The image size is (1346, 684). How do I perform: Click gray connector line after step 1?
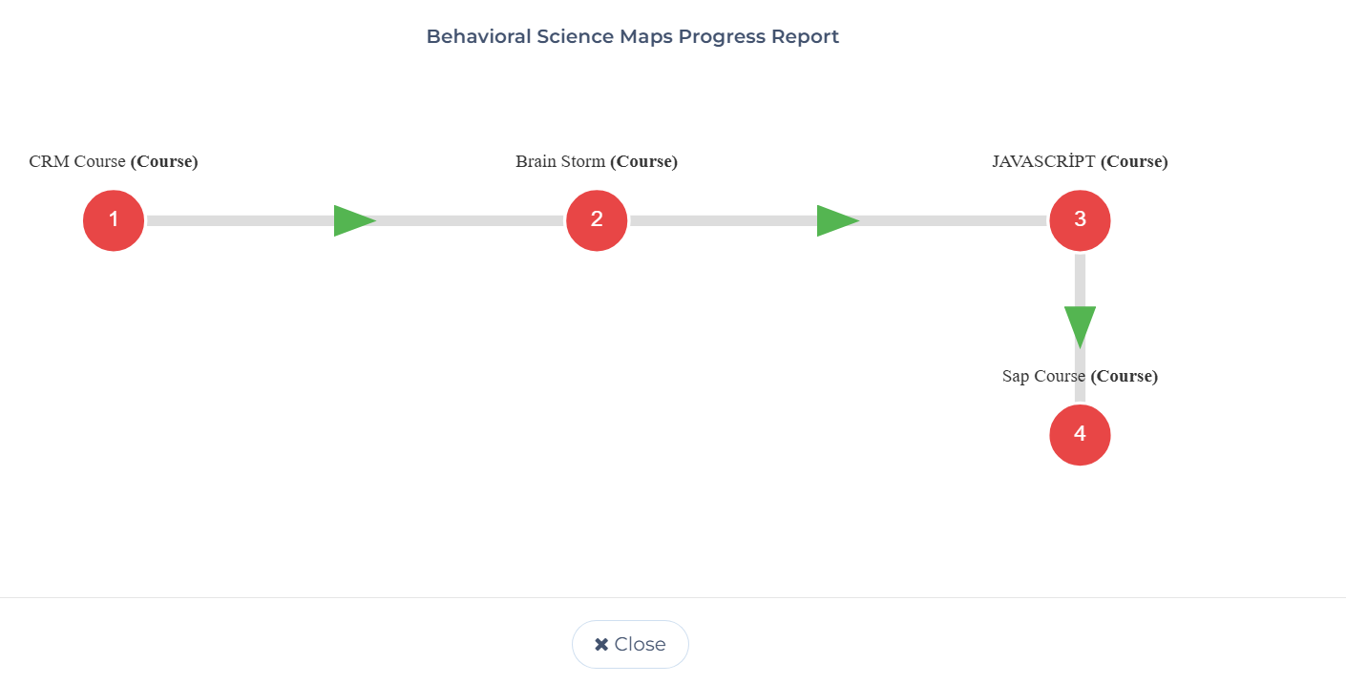241,220
